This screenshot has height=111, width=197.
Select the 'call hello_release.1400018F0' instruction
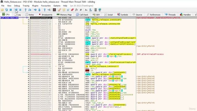103,20
